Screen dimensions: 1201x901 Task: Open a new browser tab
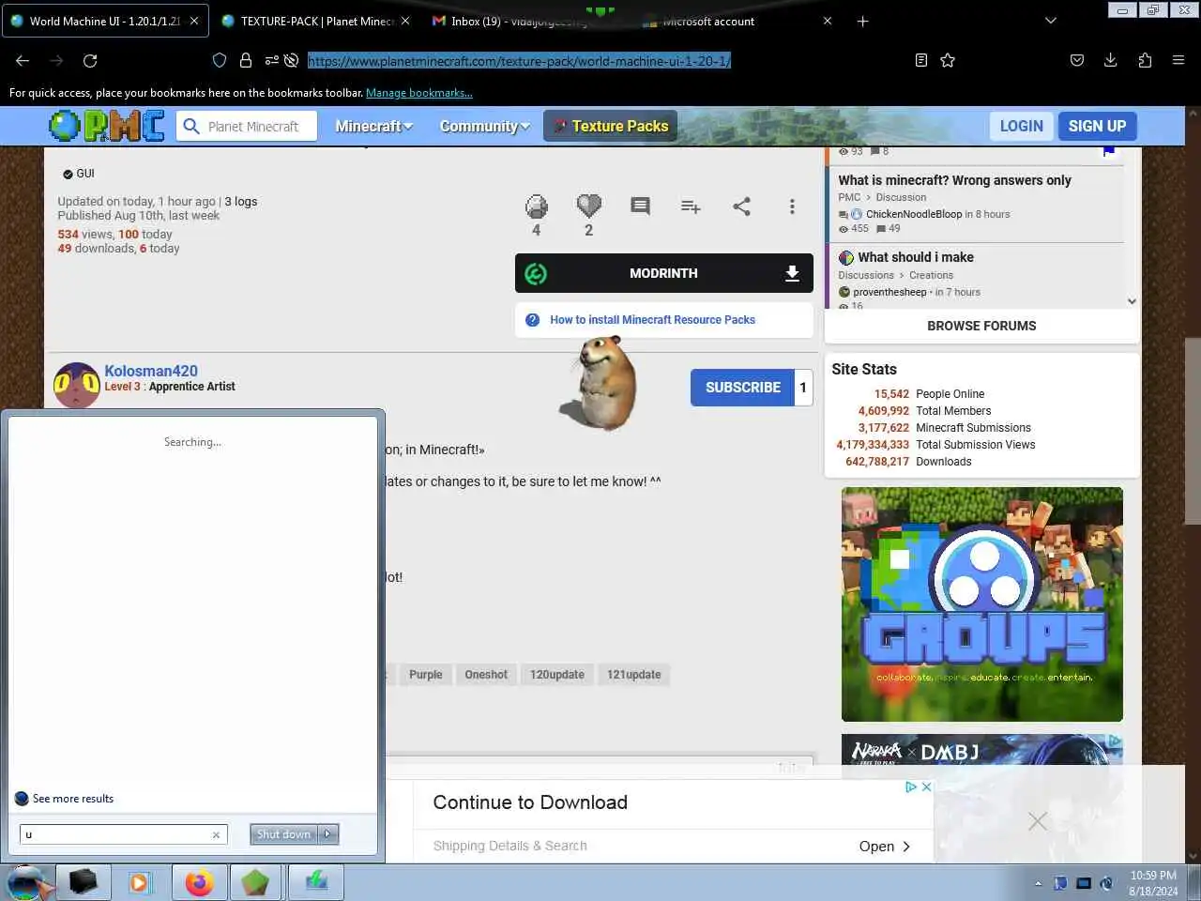[862, 21]
